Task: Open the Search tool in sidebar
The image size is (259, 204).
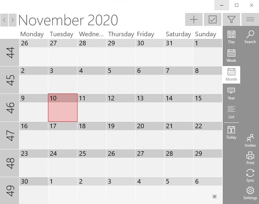Action: 250,37
